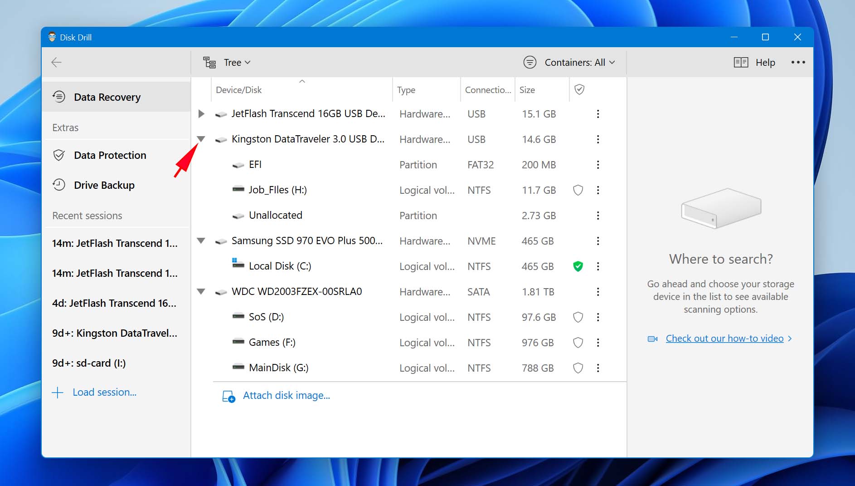Open the three-dots more options menu
Viewport: 855px width, 486px height.
798,62
